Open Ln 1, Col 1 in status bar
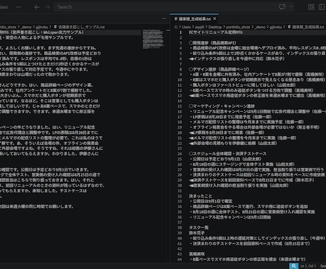 pos(308,266)
